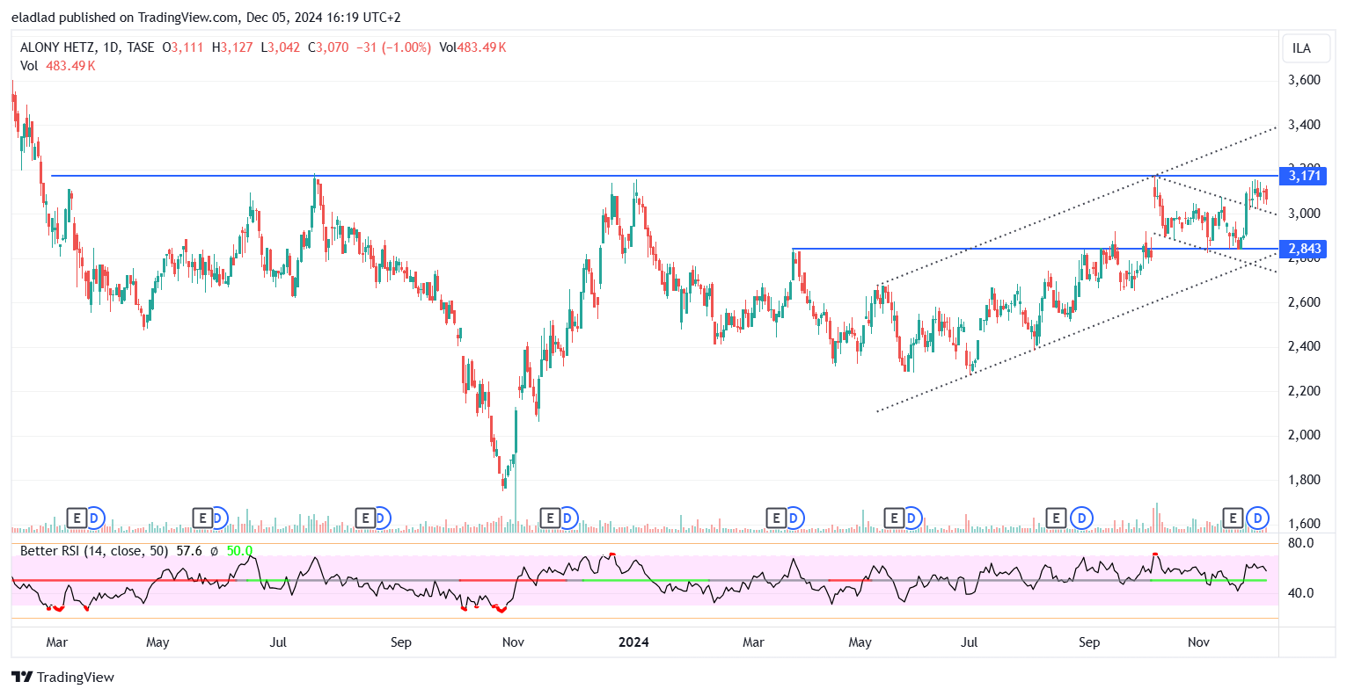Click the last earnings E marker on the right
Viewport: 1347px width, 696px height.
click(x=1233, y=518)
